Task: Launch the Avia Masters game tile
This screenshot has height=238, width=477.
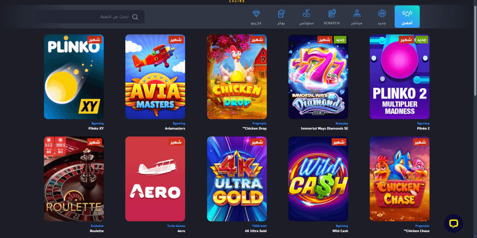Action: 155,77
